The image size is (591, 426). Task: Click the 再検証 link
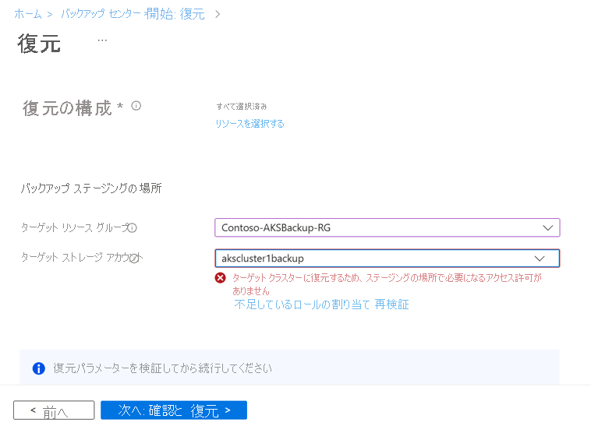(x=391, y=304)
